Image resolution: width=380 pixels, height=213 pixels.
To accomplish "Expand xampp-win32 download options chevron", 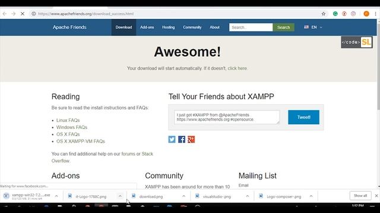I will (x=56, y=196).
